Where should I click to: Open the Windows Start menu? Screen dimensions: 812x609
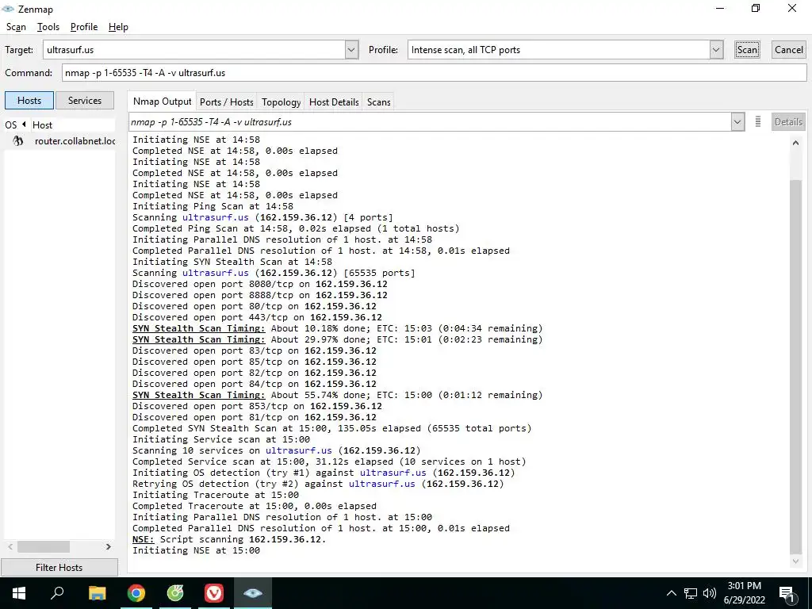[x=19, y=593]
